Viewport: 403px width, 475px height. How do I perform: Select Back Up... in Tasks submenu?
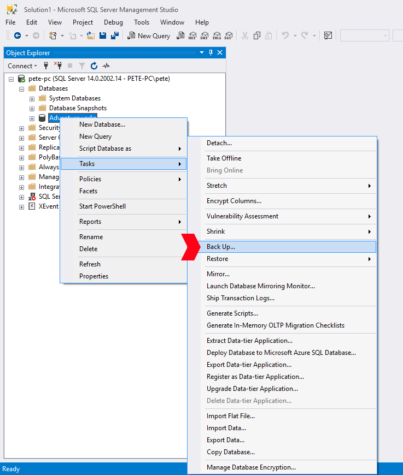coord(282,247)
